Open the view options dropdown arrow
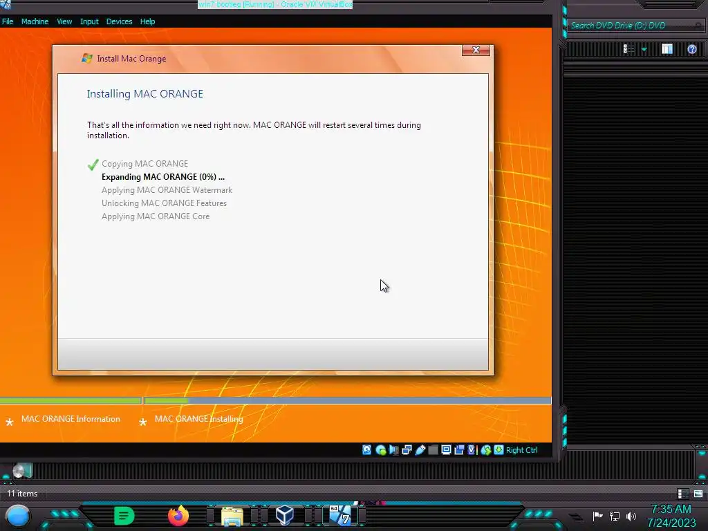This screenshot has height=531, width=708. (644, 49)
